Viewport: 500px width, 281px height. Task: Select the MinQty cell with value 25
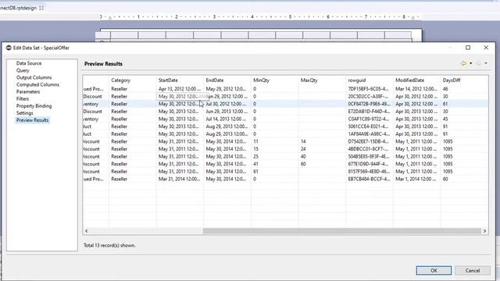click(274, 156)
